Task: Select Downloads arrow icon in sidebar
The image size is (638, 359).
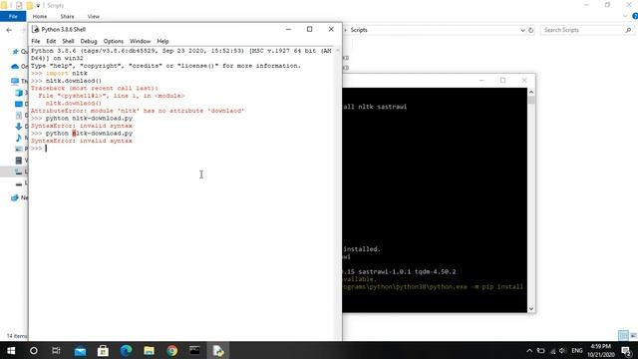Action: 19,127
